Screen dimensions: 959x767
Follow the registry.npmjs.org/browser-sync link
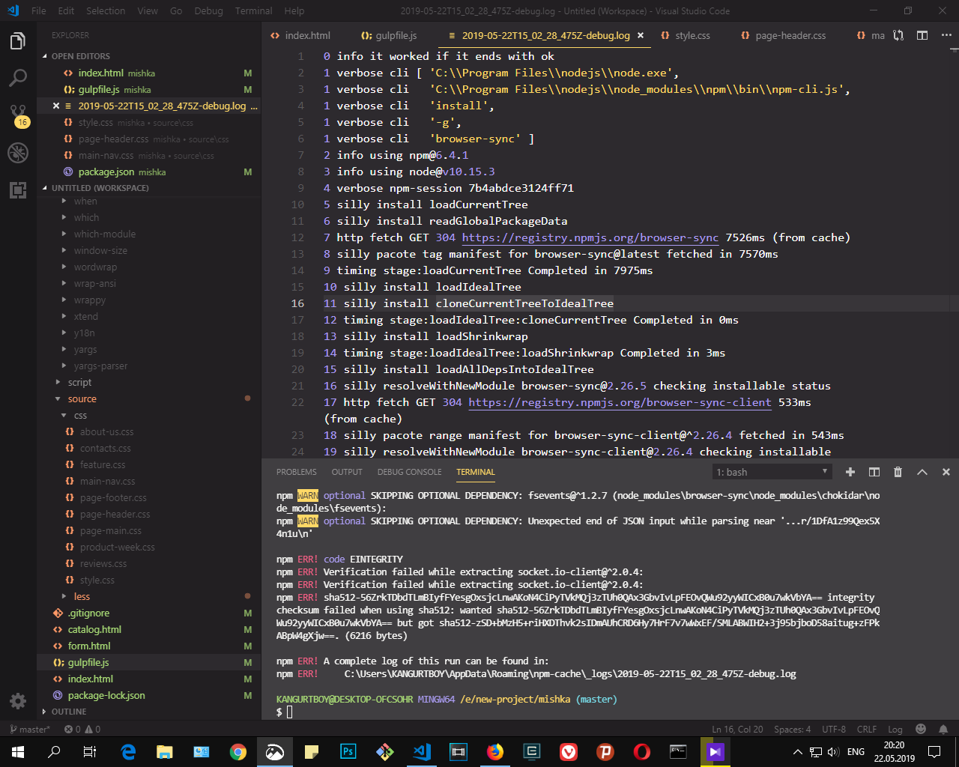[x=590, y=237]
